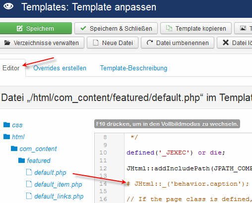Select the com_content folder
This screenshot has height=203, width=252.
click(x=38, y=149)
